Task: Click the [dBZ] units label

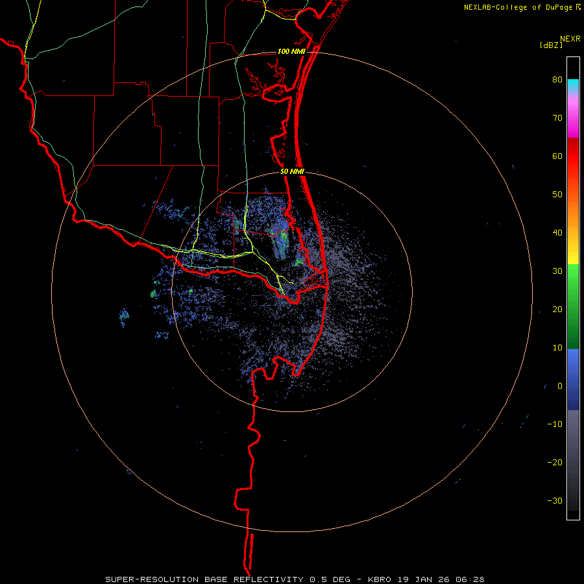Action: 551,45
